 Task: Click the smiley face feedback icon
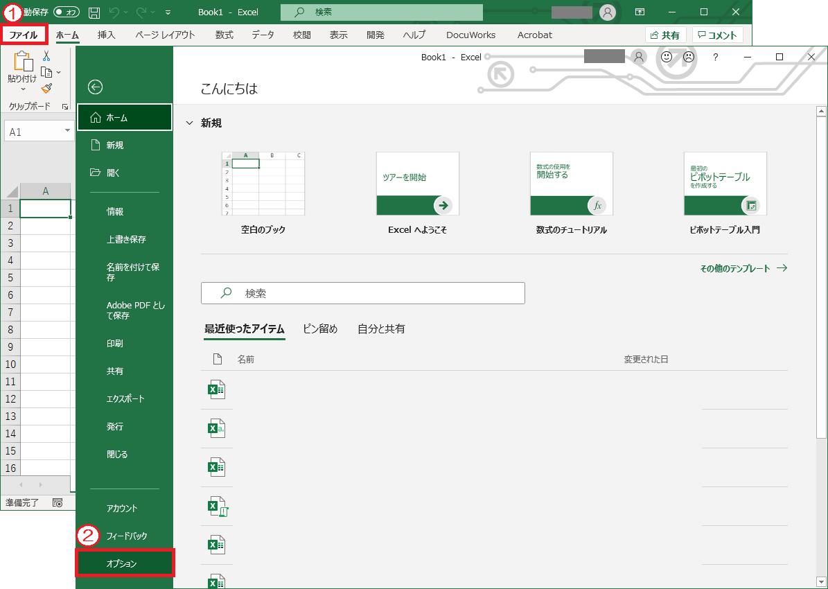(667, 58)
